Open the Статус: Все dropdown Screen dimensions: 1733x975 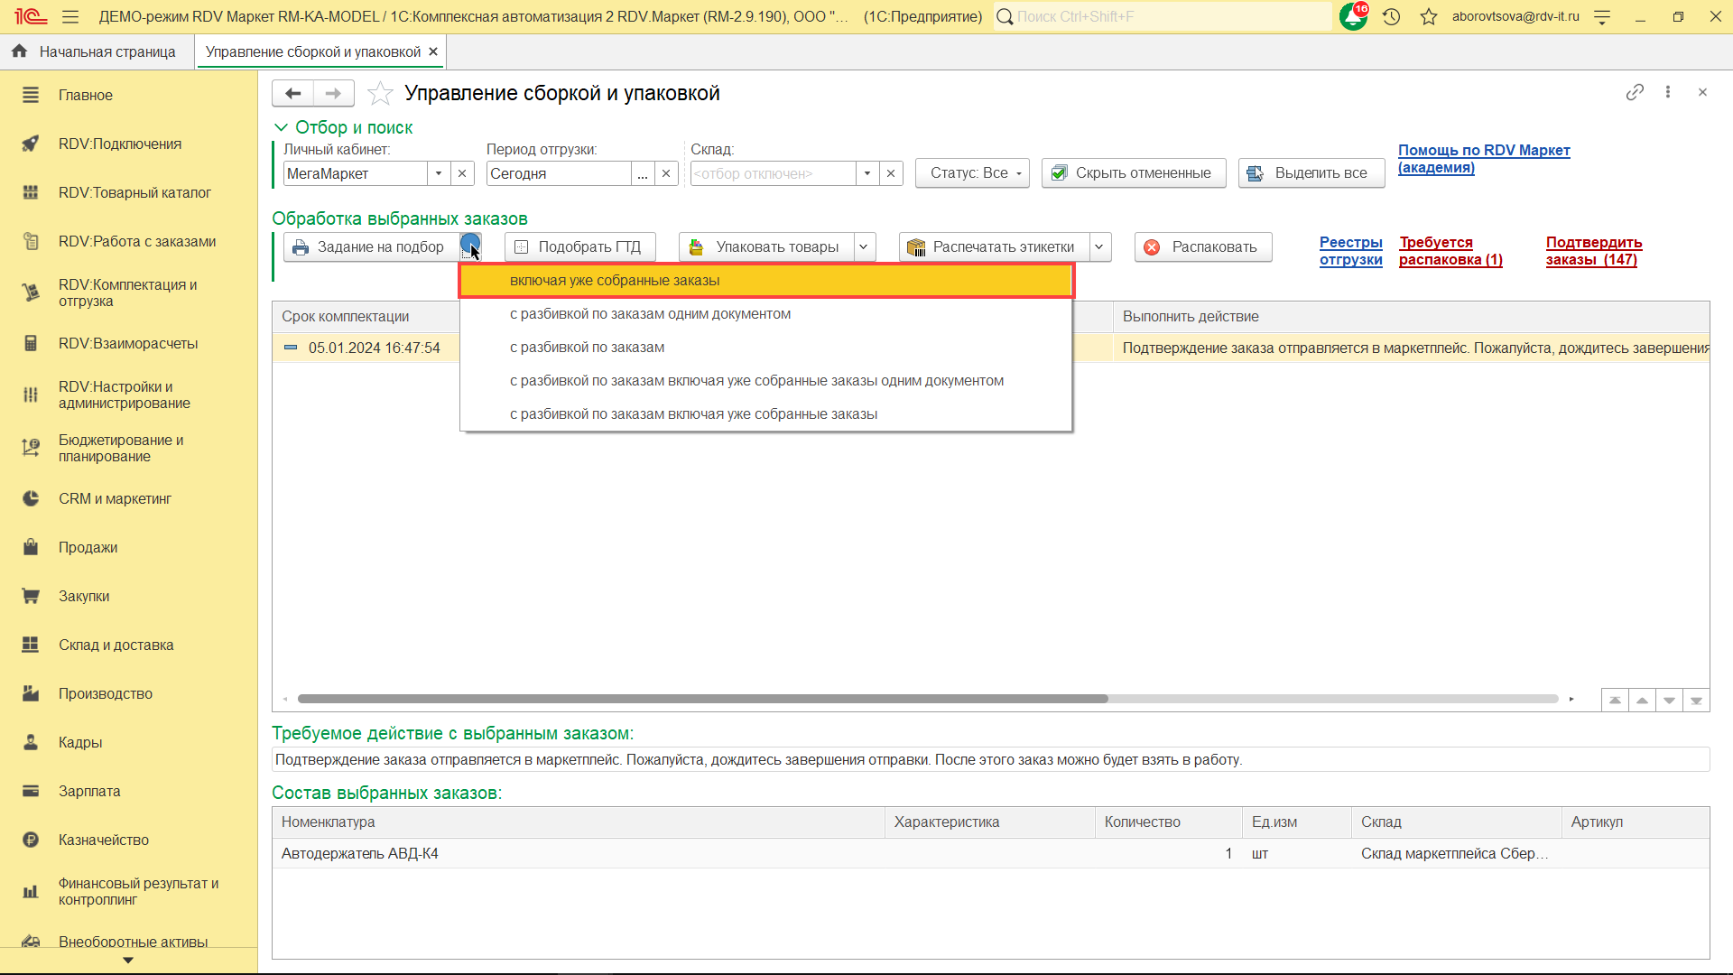pyautogui.click(x=972, y=173)
